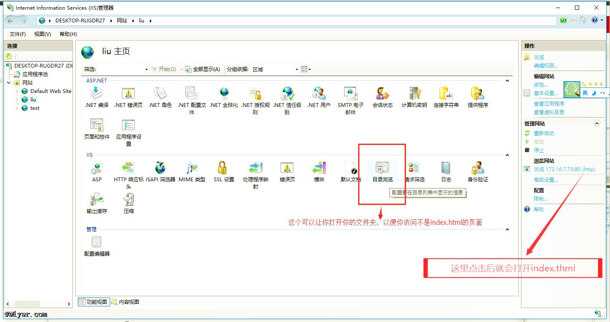This screenshot has height=322, width=610.
Task: Open the 默认文档 (Default Document) icon
Action: [x=351, y=169]
